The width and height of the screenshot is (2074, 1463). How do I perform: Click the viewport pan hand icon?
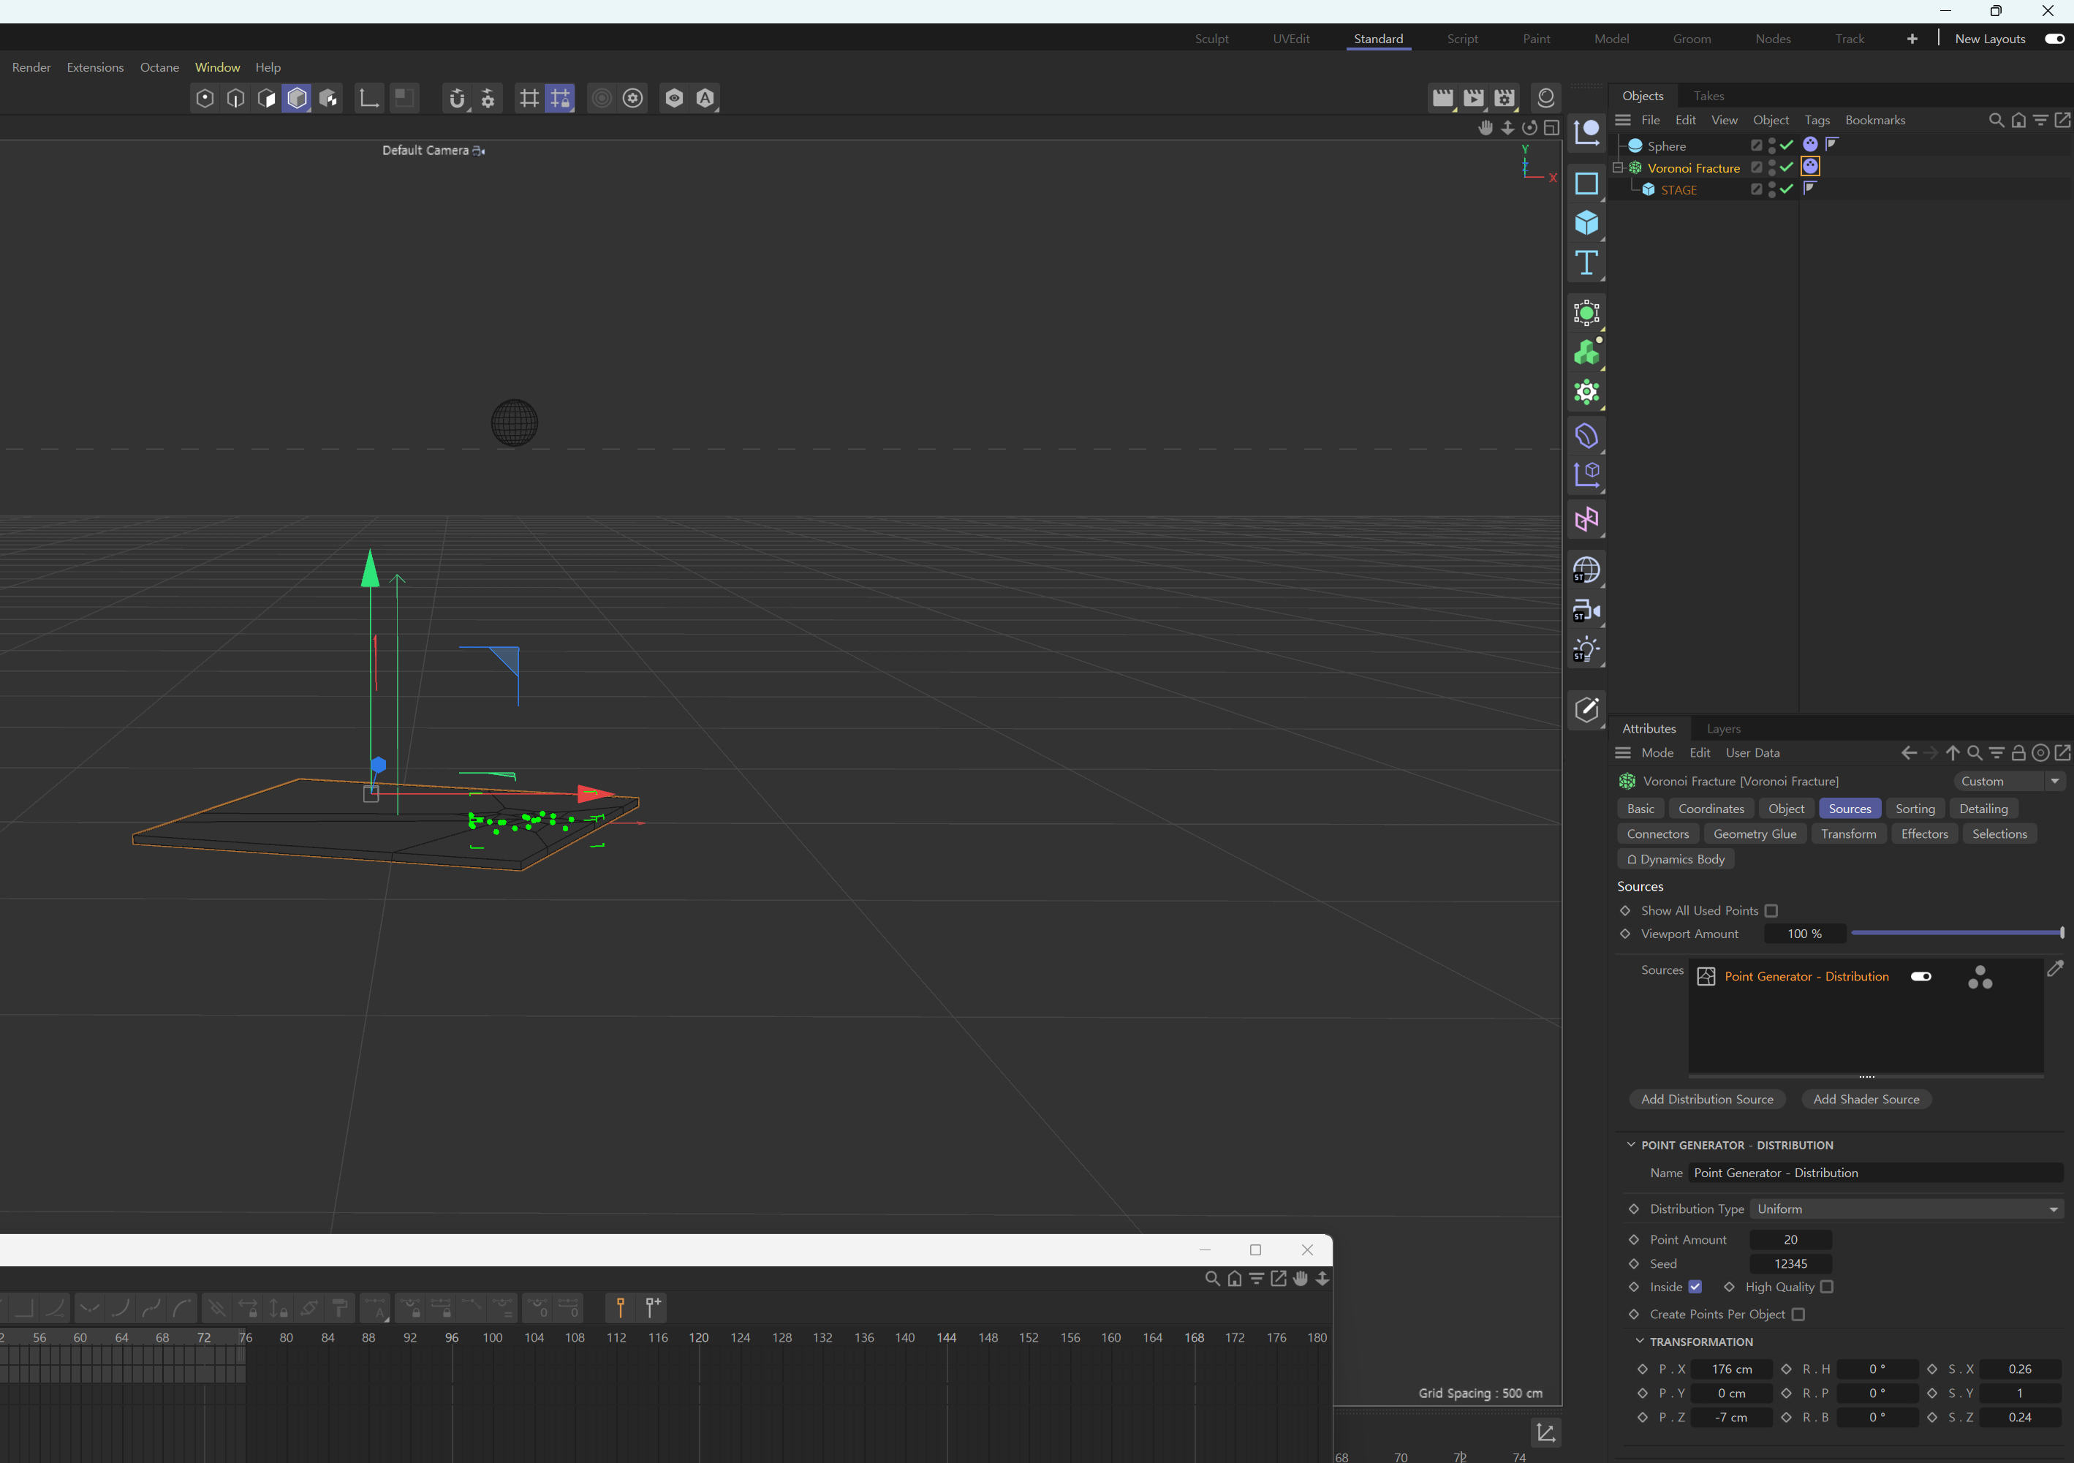[x=1486, y=129]
